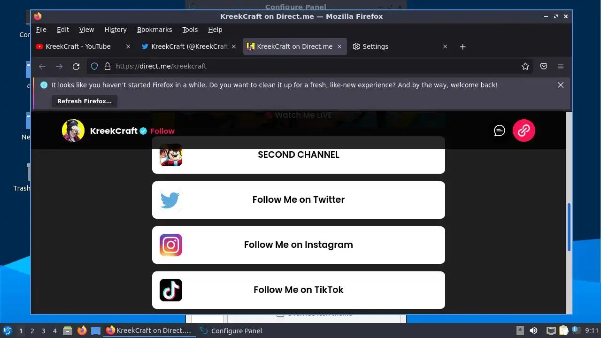Viewport: 601px width, 338px height.
Task: Click the Instagram logo icon
Action: click(171, 245)
